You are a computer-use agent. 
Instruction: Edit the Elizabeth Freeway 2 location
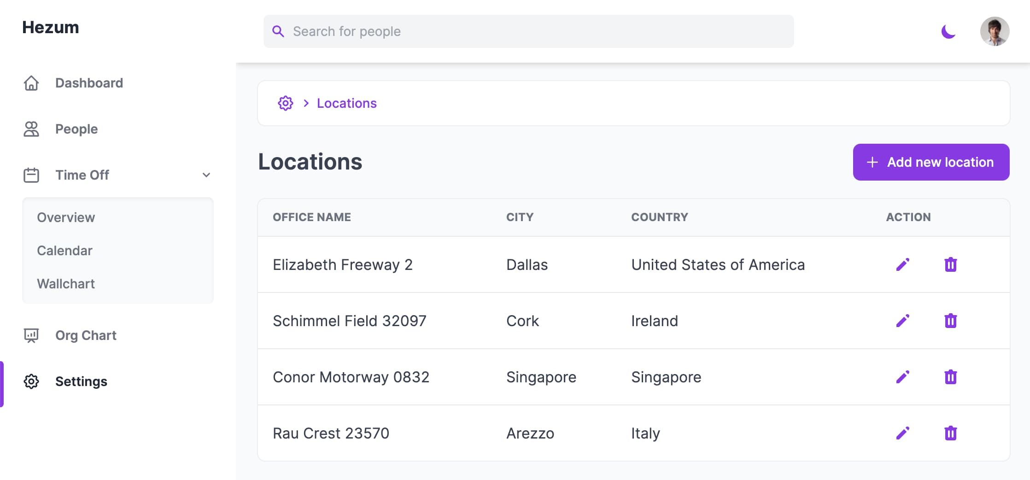click(902, 264)
